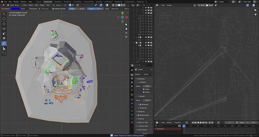Jump to the timeline start frame

193,123
